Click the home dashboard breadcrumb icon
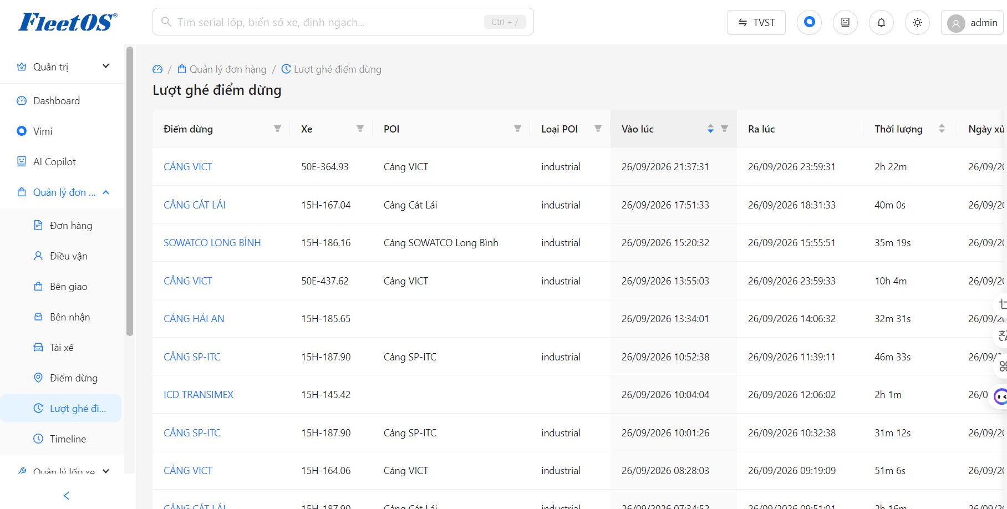 click(x=157, y=69)
